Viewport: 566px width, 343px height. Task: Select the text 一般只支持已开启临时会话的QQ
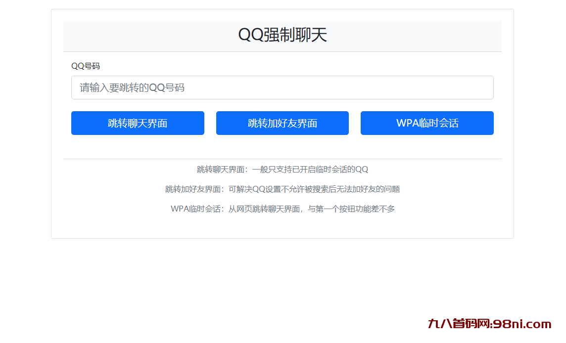[x=310, y=170]
